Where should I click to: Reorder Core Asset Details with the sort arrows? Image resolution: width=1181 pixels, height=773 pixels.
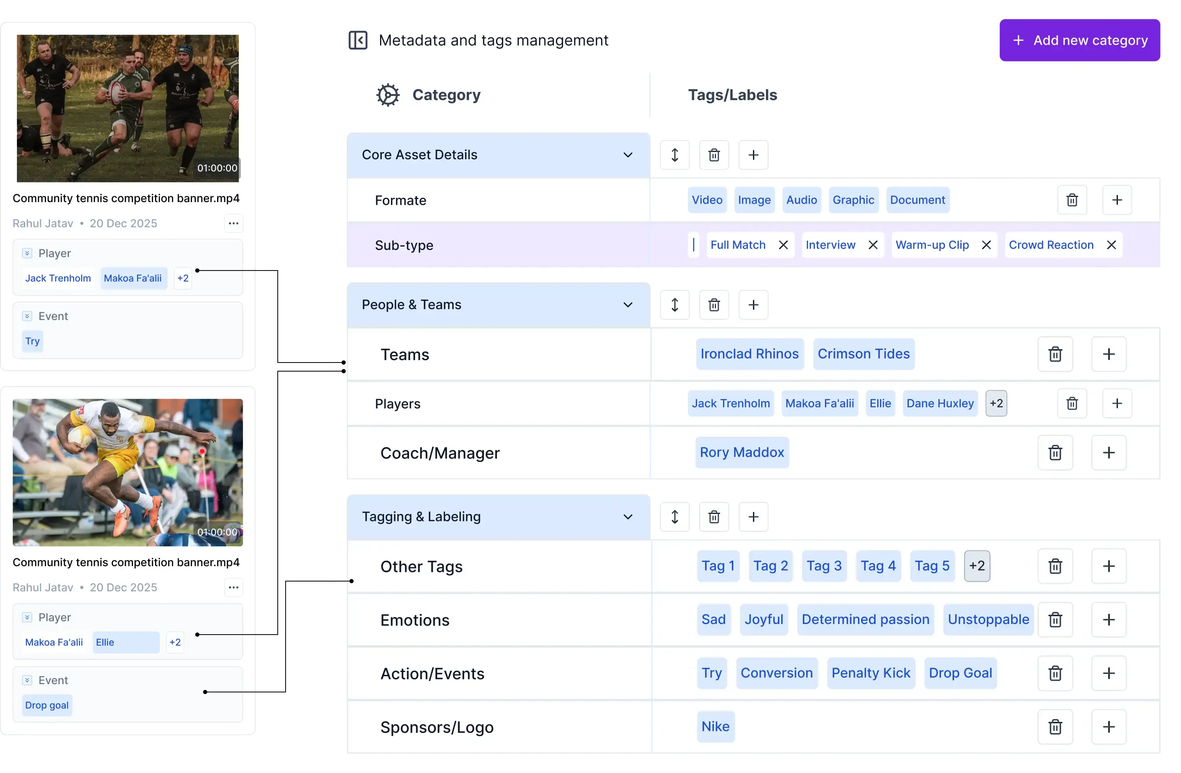pos(674,155)
